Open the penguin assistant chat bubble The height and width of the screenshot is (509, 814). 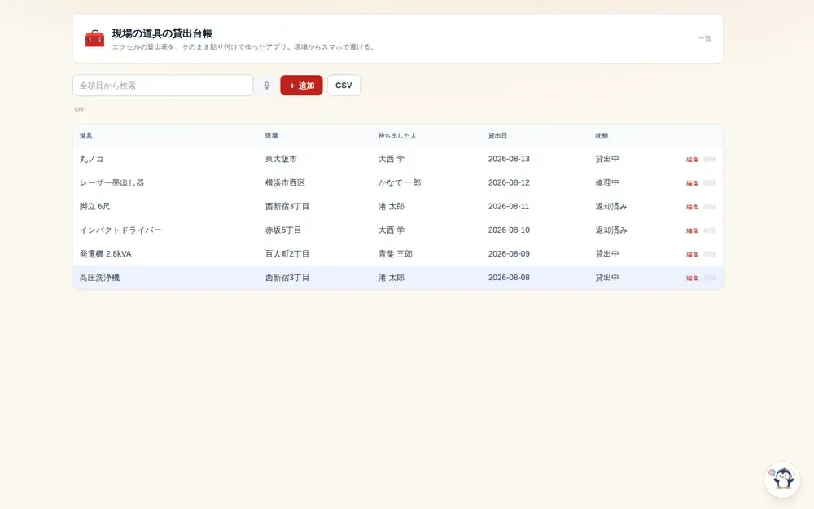pos(782,479)
